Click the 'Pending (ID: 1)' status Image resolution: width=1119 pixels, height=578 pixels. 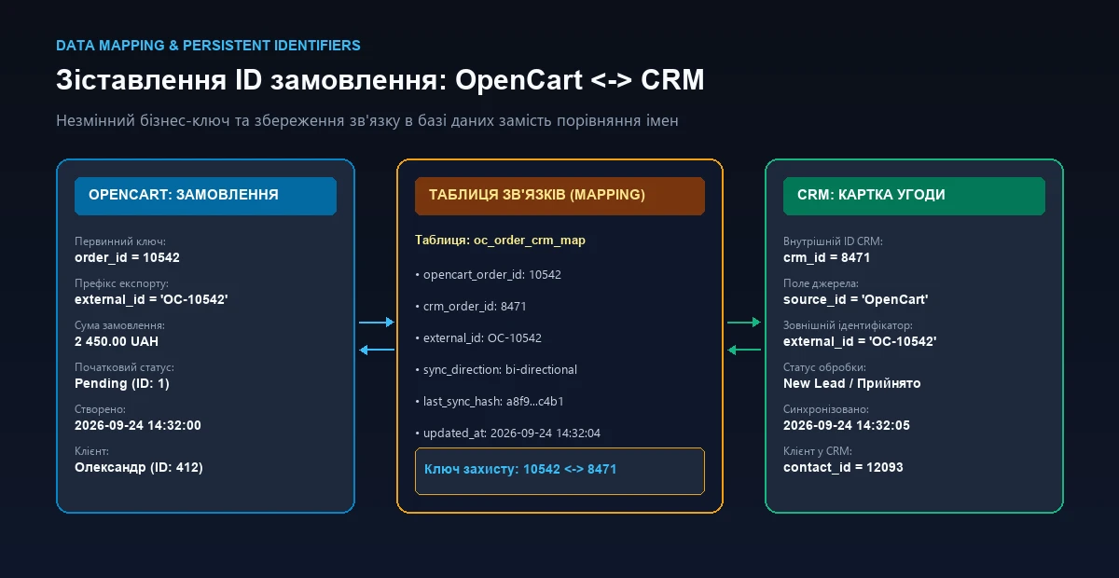[122, 383]
